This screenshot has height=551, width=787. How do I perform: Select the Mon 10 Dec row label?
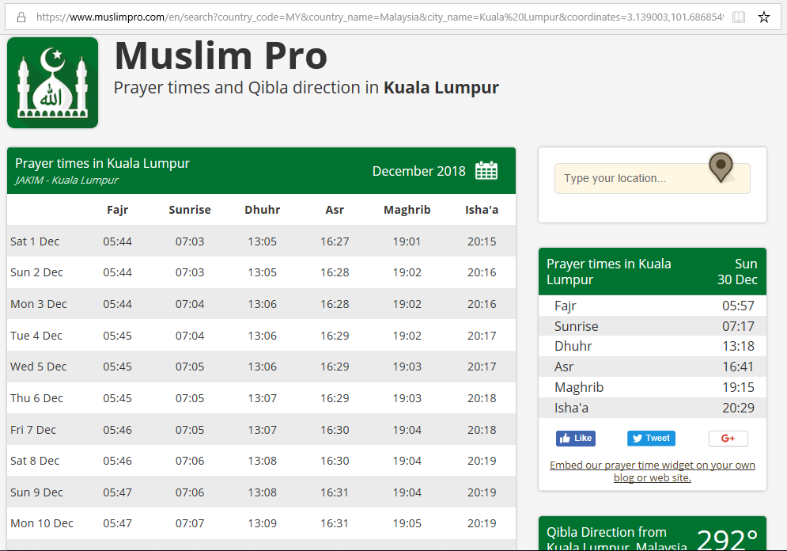pyautogui.click(x=42, y=523)
